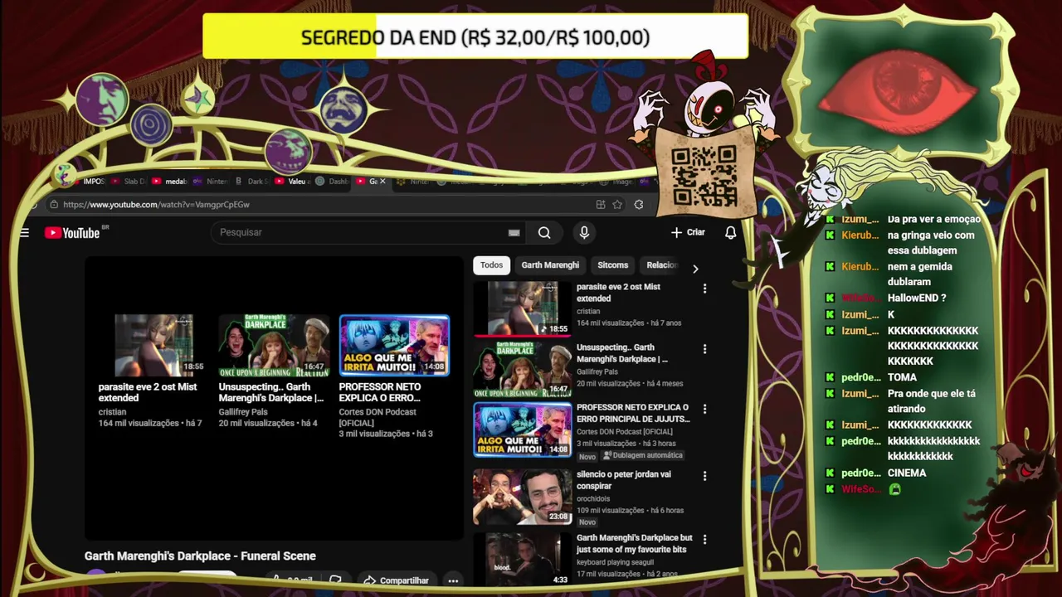The image size is (1062, 597).
Task: Bookmark this page with the star icon
Action: [x=617, y=205]
